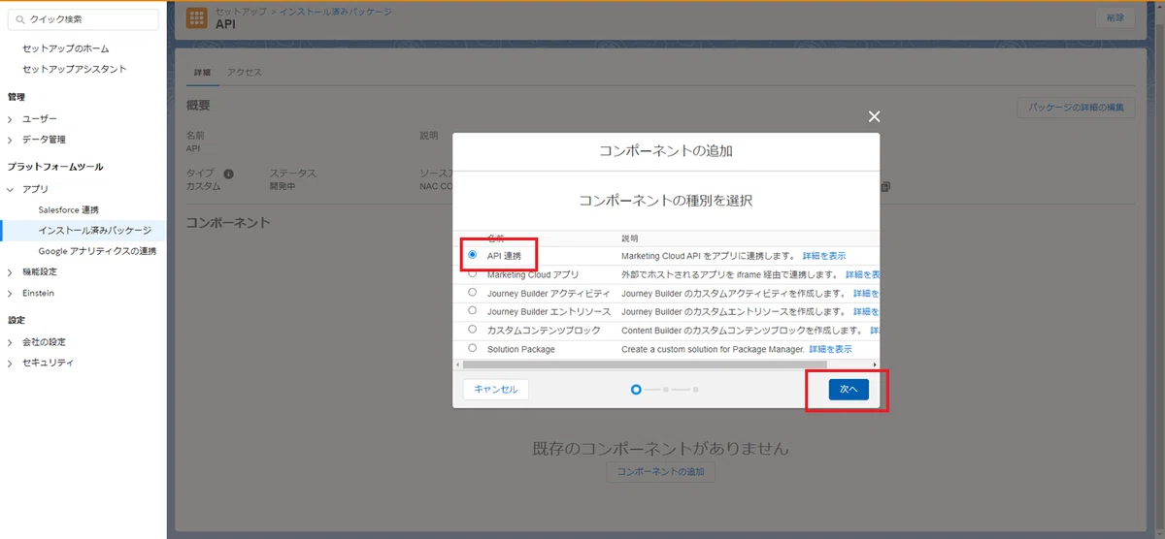Open セットアップのホーム in sidebar
The image size is (1165, 539).
66,48
